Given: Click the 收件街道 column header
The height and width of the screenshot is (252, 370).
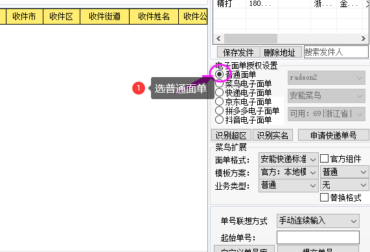Looking at the screenshot, I should 105,16.
